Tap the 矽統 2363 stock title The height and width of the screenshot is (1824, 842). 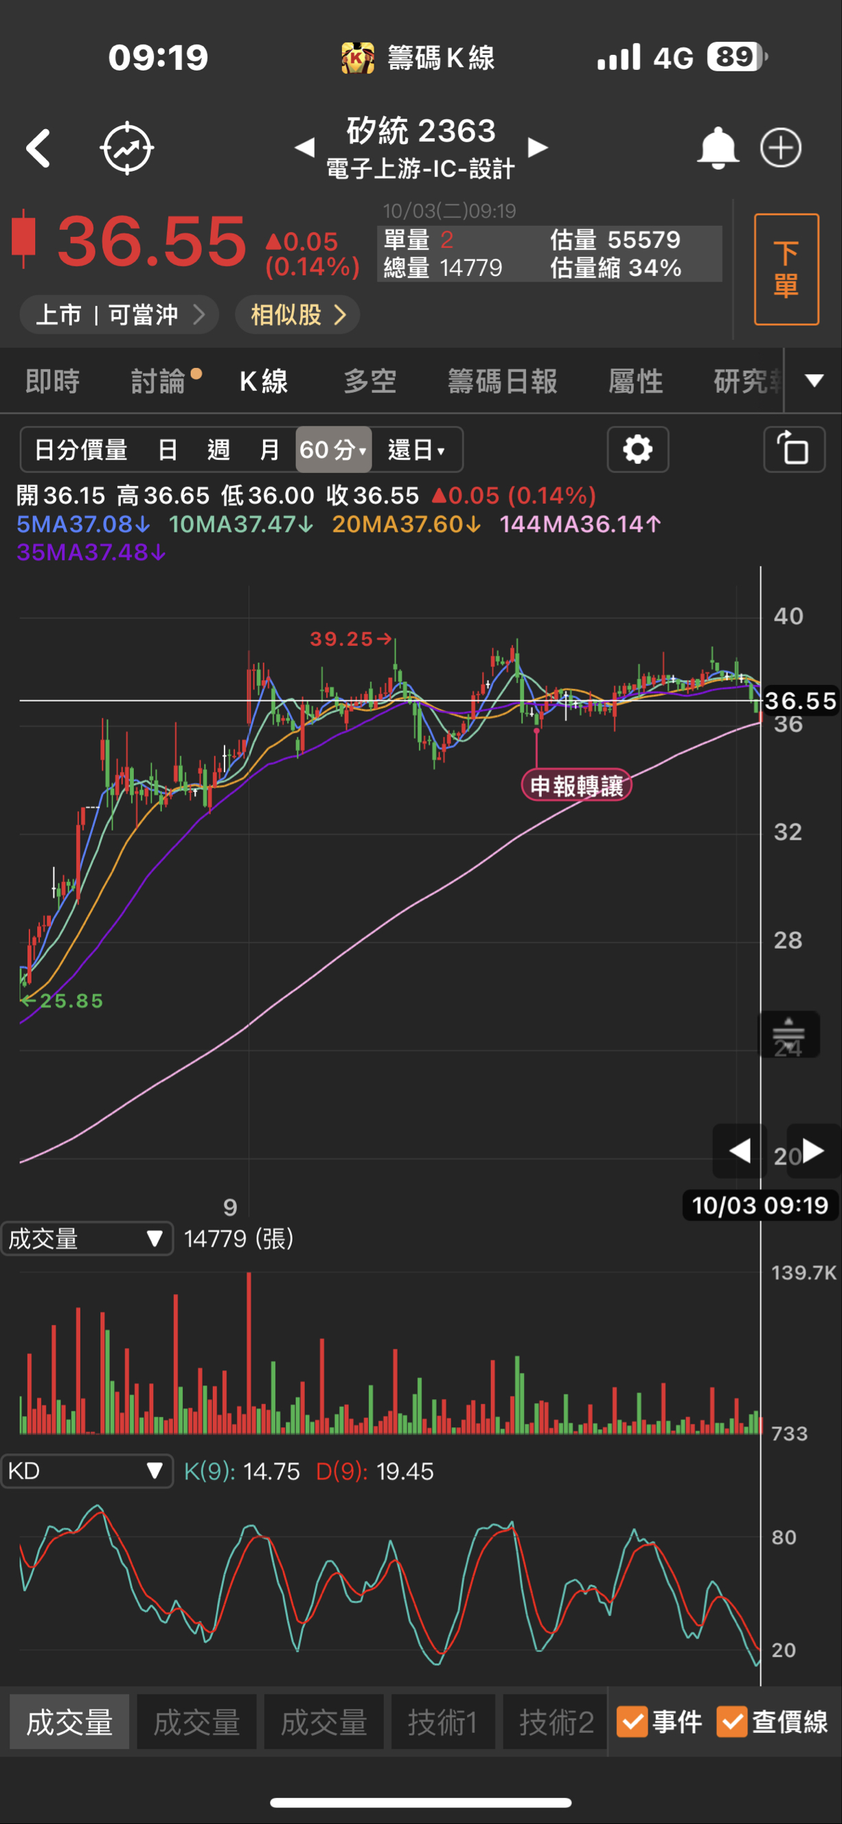tap(422, 131)
